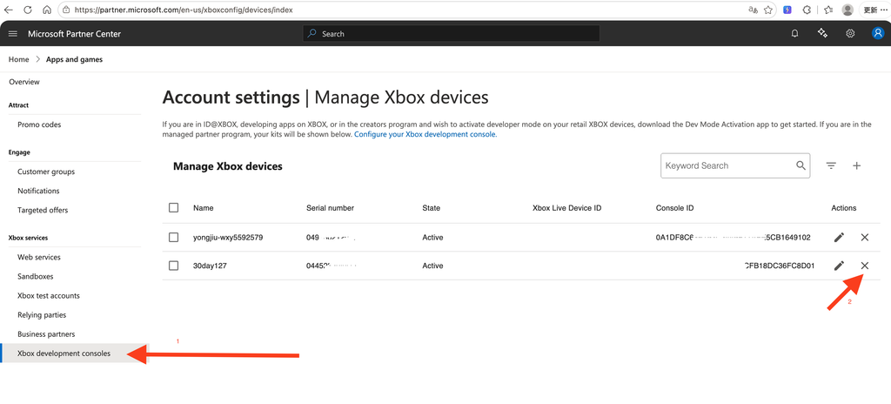Open Promo codes in sidebar
The width and height of the screenshot is (891, 404).
39,125
